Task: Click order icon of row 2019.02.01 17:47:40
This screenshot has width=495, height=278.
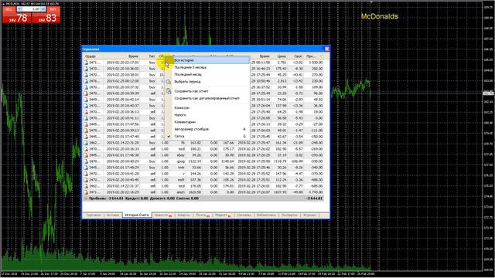Action: click(86, 137)
